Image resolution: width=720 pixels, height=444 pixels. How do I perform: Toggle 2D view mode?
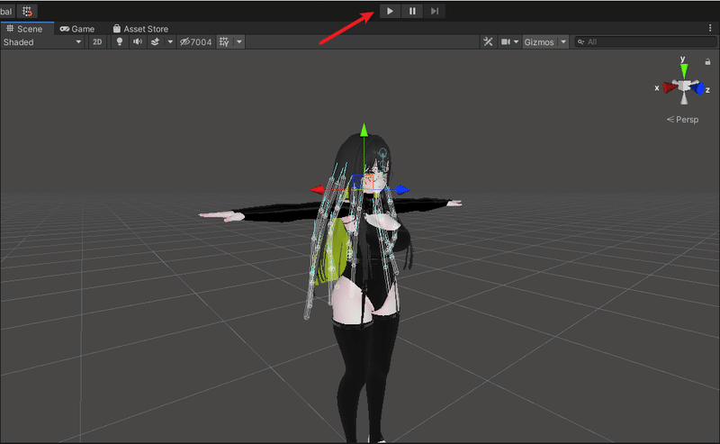(x=97, y=41)
